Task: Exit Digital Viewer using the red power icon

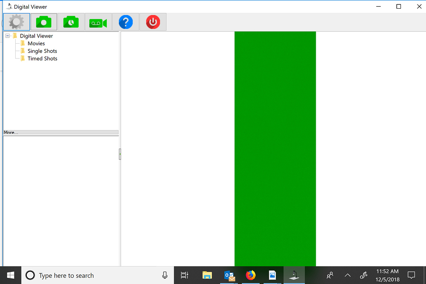Action: click(x=153, y=21)
